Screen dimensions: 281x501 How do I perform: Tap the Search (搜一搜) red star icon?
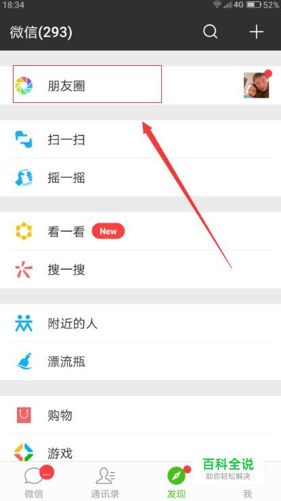pos(24,269)
